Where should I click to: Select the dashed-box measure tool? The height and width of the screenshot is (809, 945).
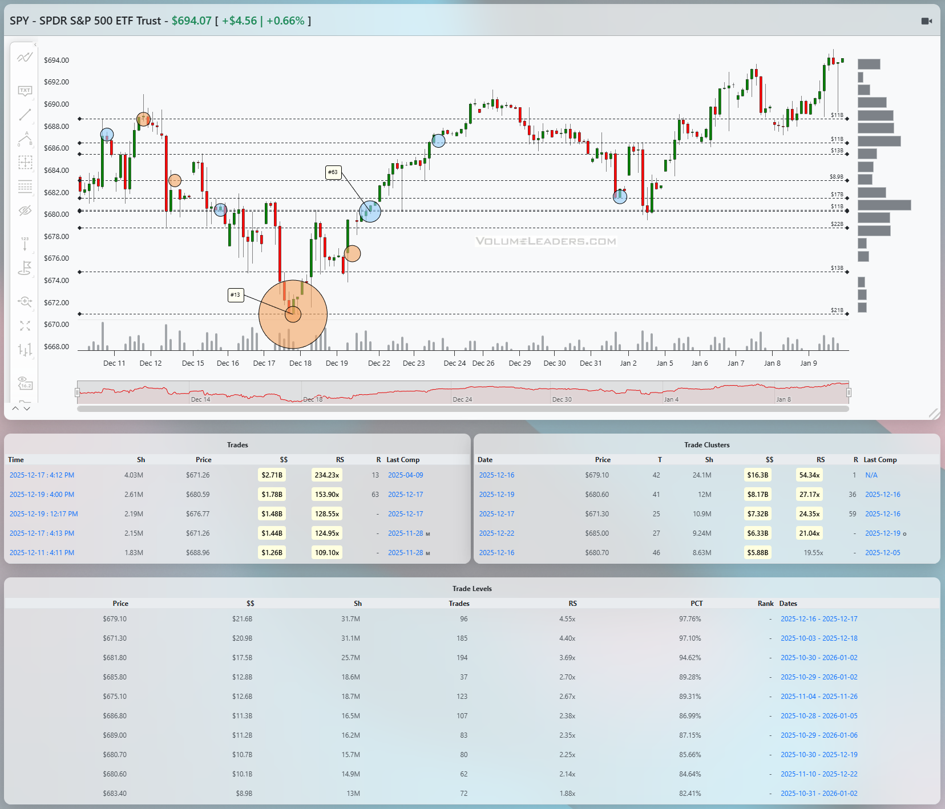(25, 163)
